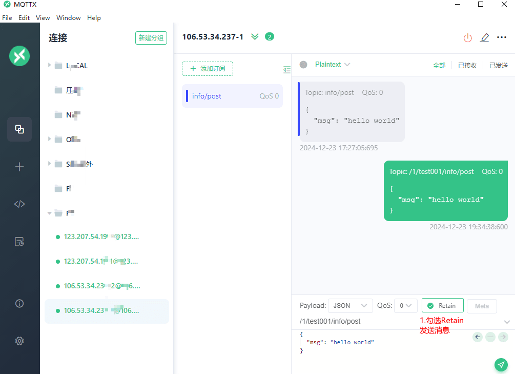
Task: Expand connection details double-chevron icon
Action: 255,36
